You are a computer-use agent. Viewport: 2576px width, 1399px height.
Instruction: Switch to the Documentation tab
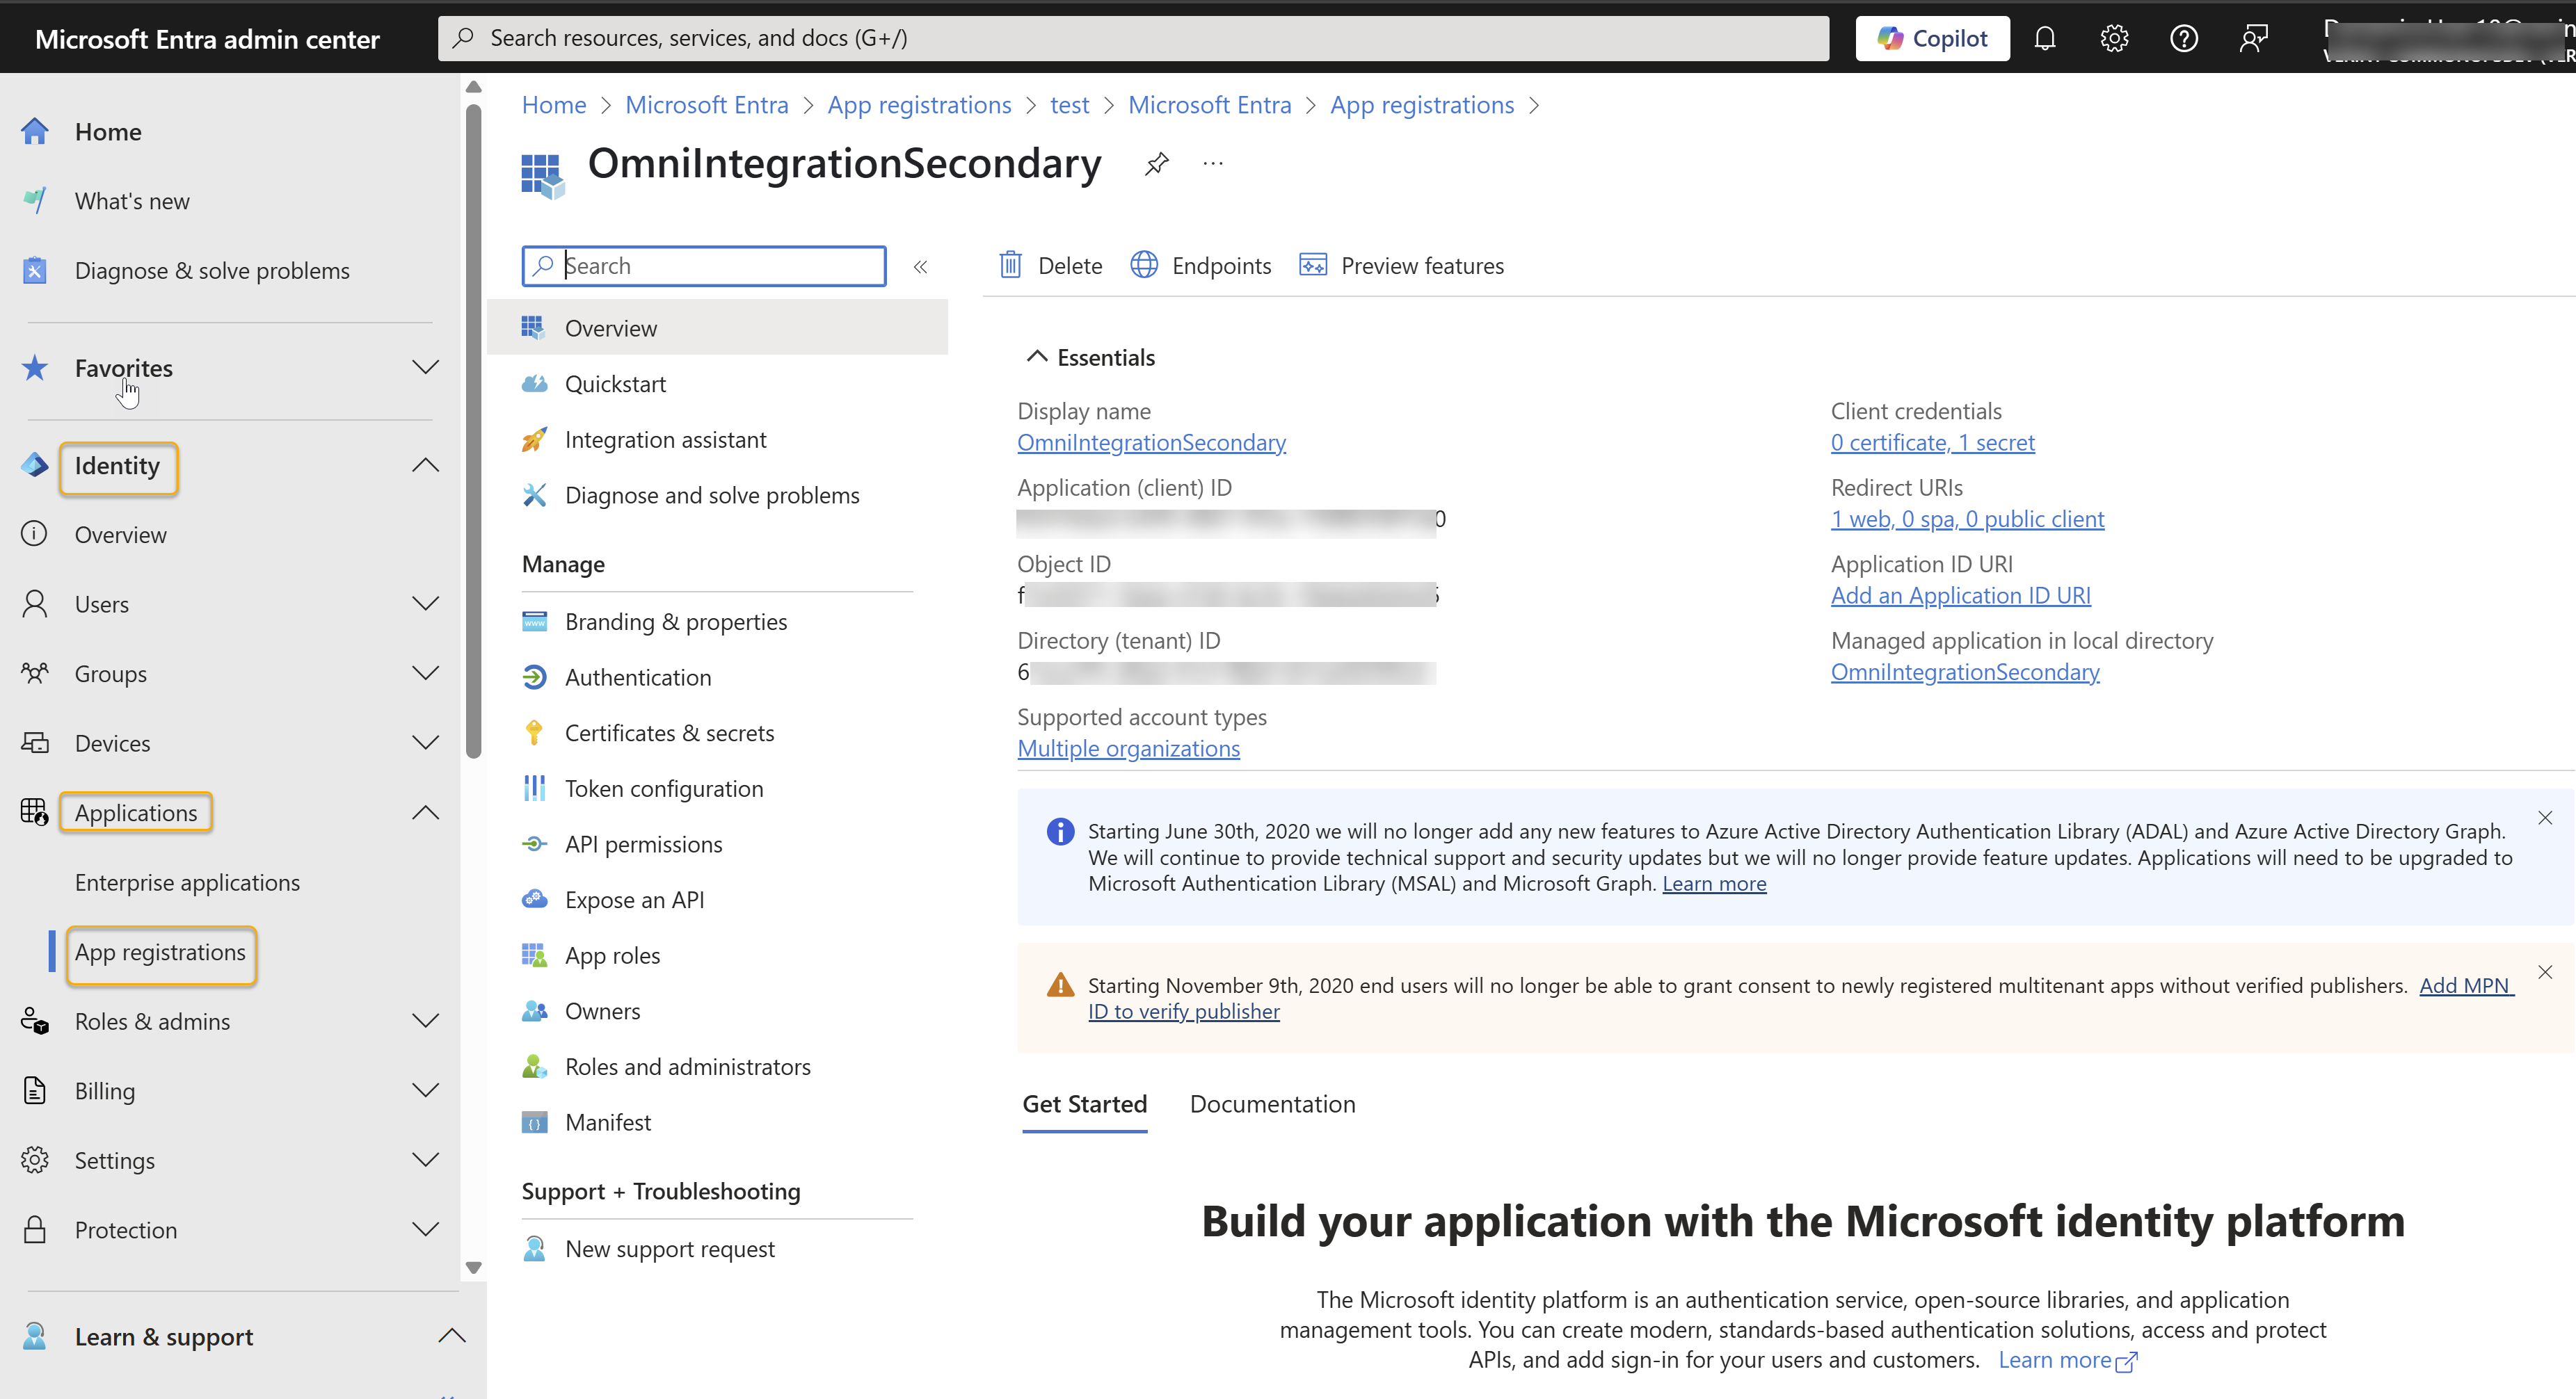pos(1272,1103)
